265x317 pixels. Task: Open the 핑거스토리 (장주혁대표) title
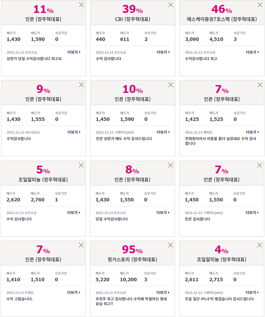pyautogui.click(x=132, y=259)
